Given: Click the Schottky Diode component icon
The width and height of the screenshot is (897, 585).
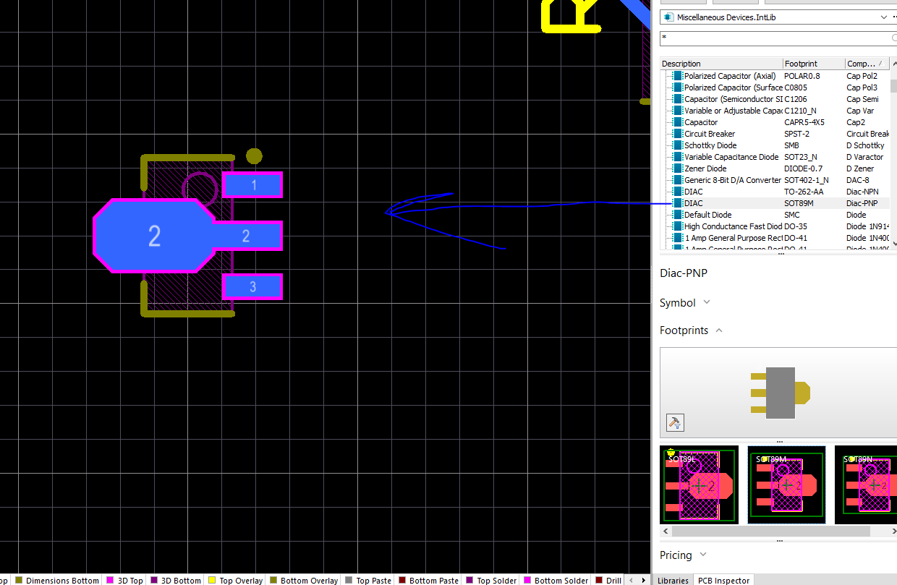Looking at the screenshot, I should tap(678, 145).
